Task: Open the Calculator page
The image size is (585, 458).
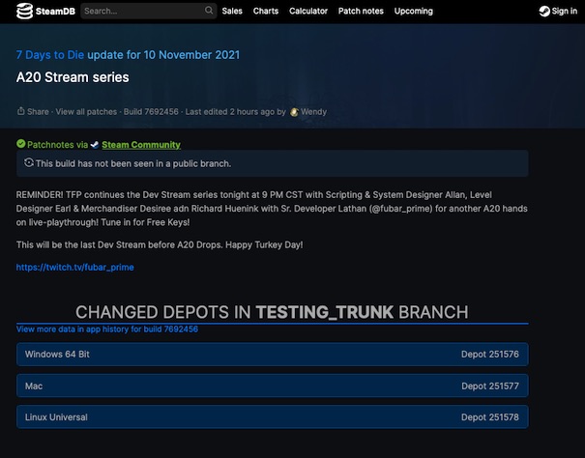Action: 308,12
